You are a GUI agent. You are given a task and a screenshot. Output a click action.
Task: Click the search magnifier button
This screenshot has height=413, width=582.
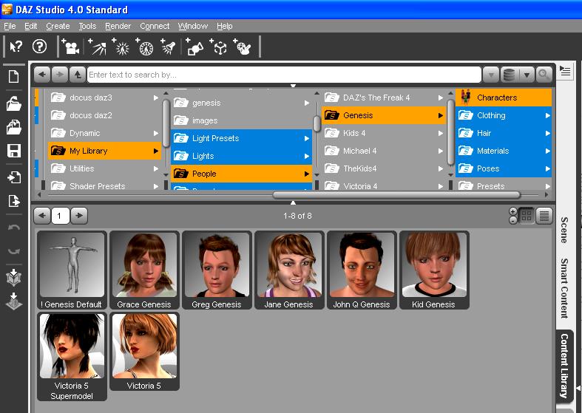[544, 75]
